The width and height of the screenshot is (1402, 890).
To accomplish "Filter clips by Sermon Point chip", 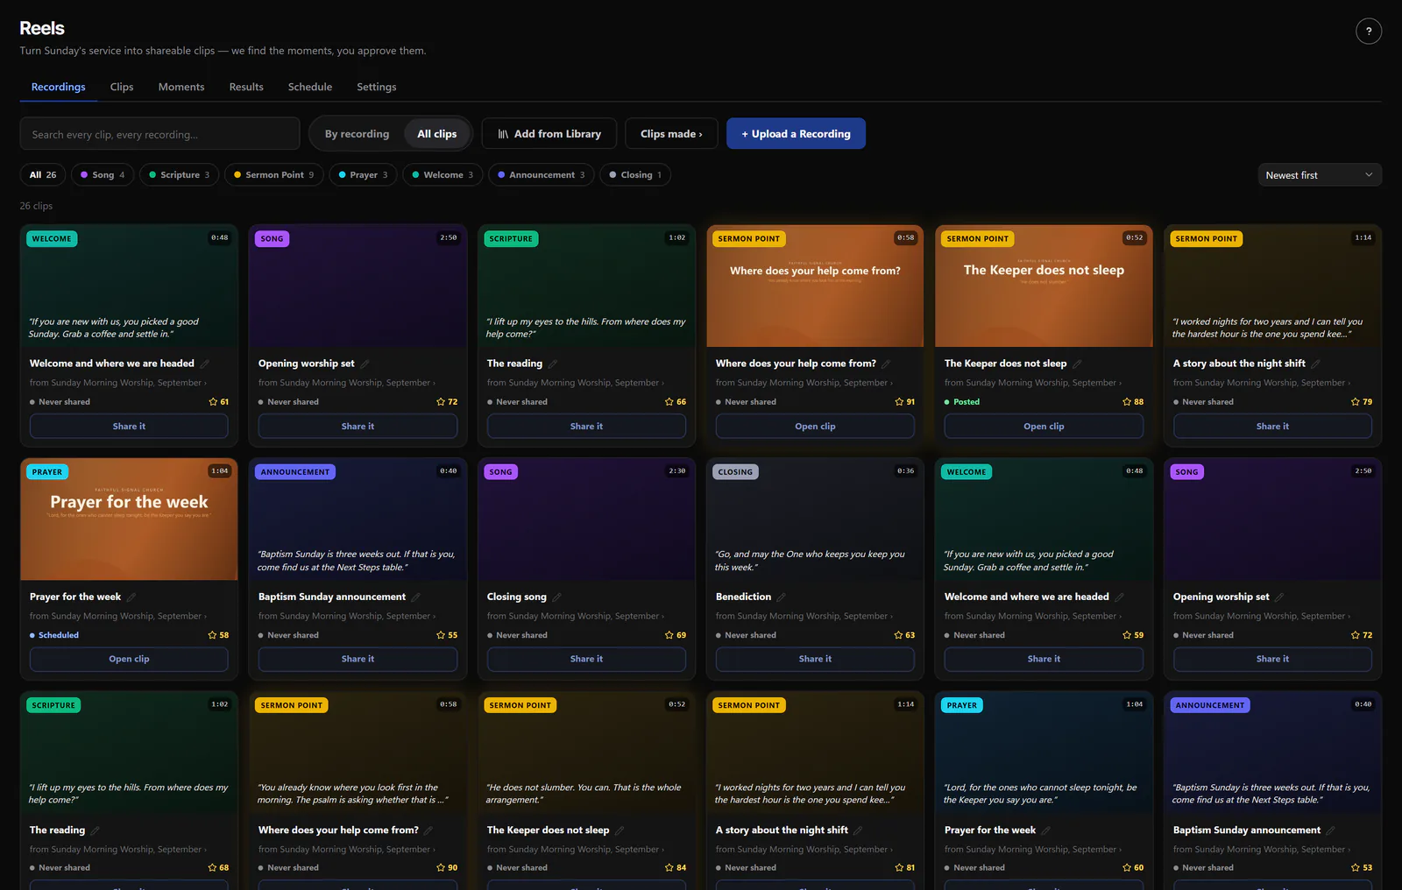I will tap(274, 175).
